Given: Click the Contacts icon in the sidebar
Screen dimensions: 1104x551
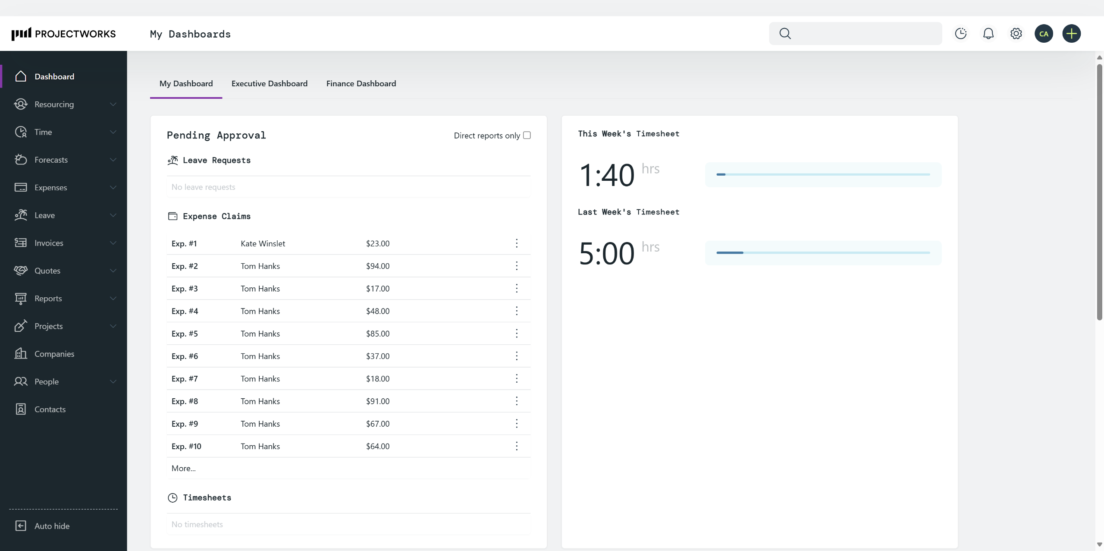Looking at the screenshot, I should point(21,409).
